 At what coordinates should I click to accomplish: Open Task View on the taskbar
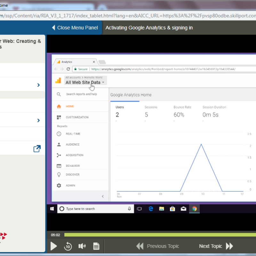pyautogui.click(x=139, y=209)
